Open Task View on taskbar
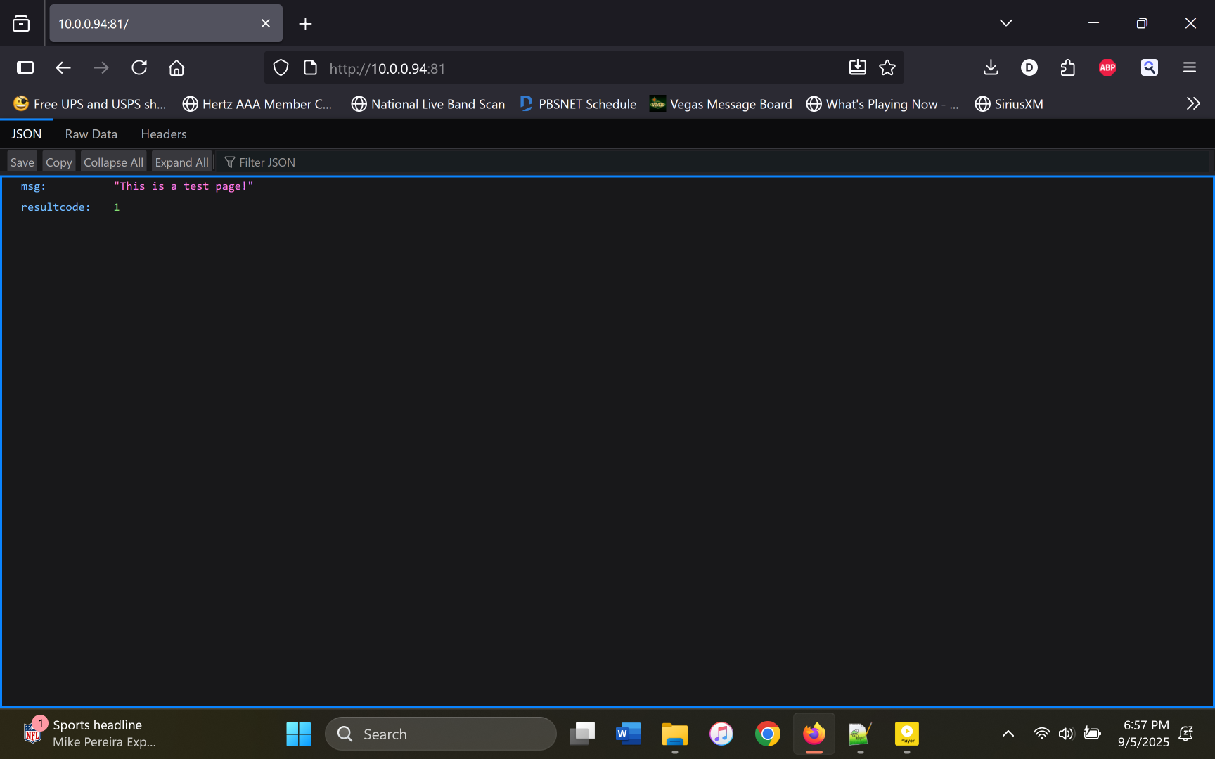Image resolution: width=1215 pixels, height=759 pixels. point(582,734)
